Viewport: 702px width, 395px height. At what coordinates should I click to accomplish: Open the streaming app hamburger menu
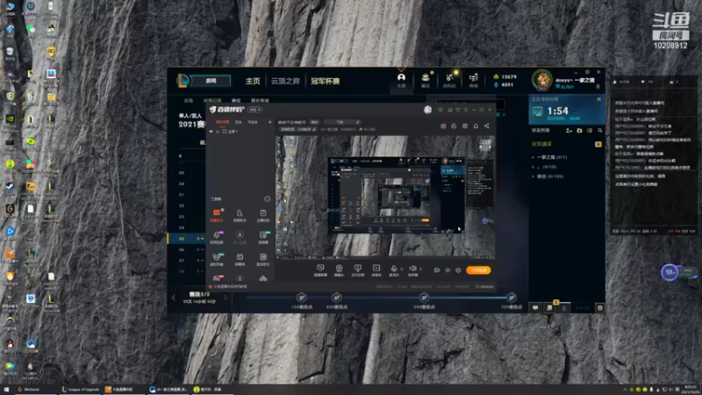(466, 110)
